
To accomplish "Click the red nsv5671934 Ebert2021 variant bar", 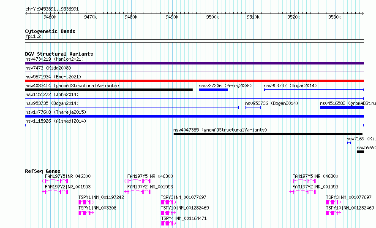I will [194, 81].
